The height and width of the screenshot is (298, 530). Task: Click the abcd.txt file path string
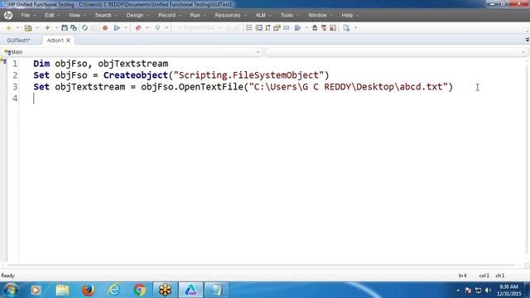pos(349,87)
